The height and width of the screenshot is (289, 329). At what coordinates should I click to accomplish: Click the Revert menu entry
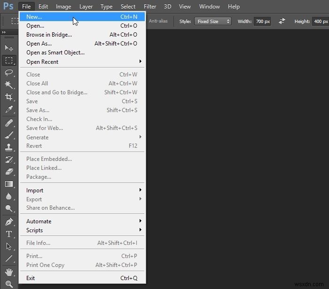click(82, 145)
